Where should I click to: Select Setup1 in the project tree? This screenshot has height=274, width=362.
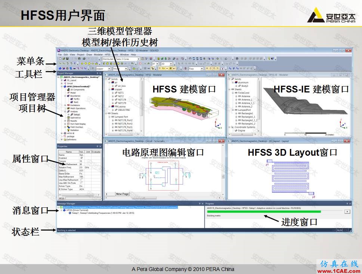point(75,115)
